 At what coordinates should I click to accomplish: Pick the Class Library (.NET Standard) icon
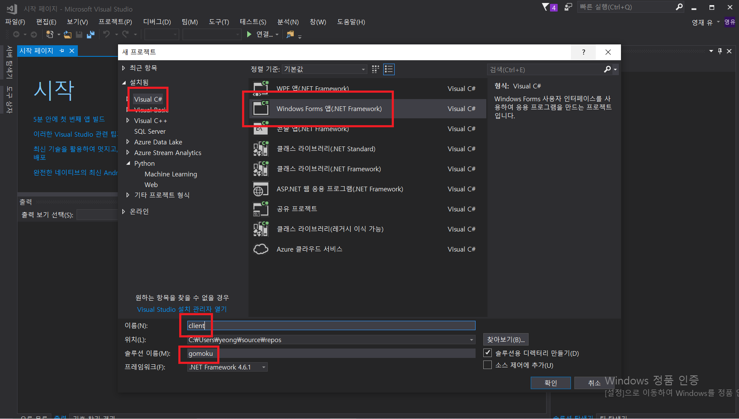pyautogui.click(x=260, y=149)
